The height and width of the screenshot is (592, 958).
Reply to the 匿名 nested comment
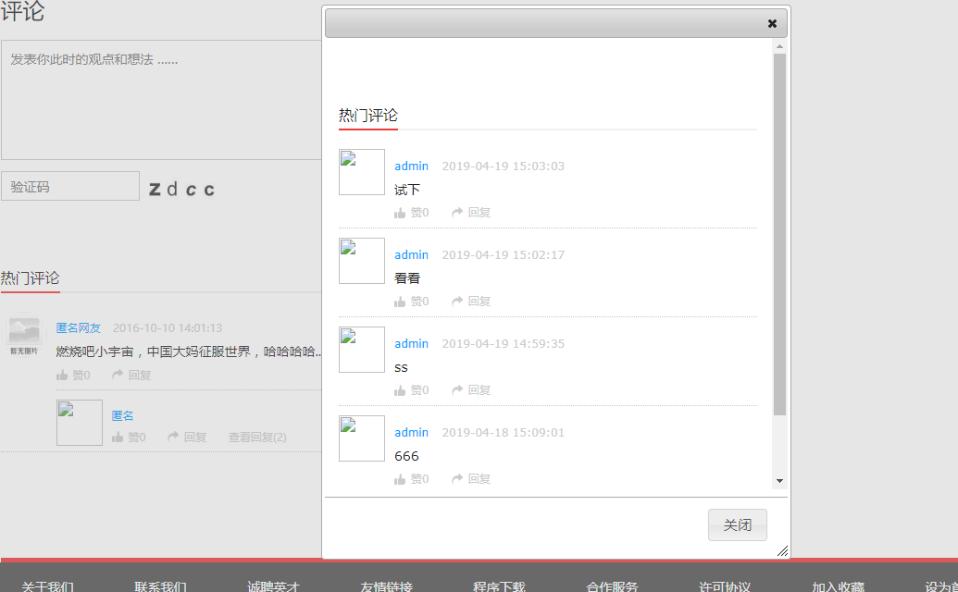point(187,437)
